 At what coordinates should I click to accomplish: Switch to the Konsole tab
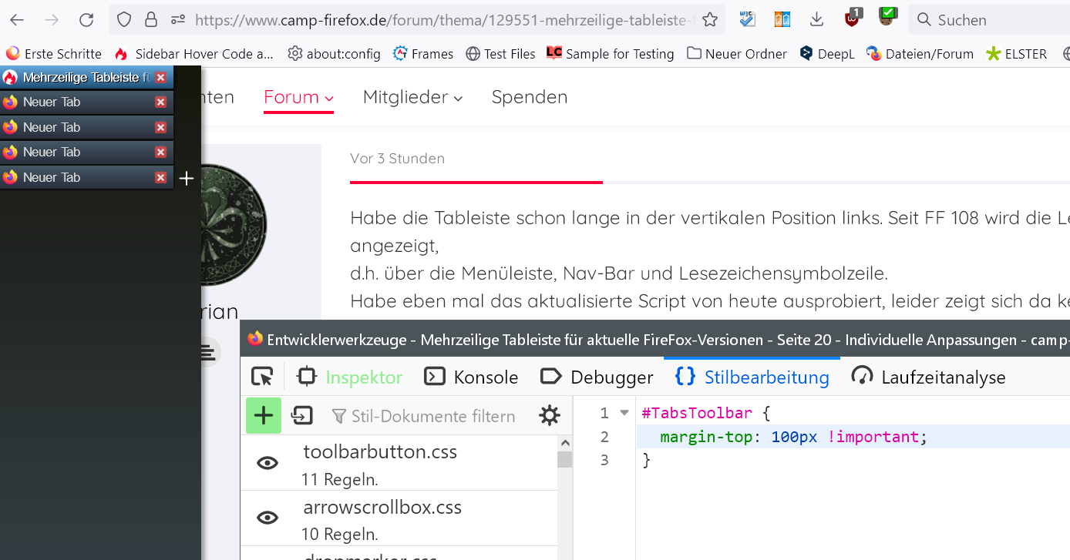[471, 377]
